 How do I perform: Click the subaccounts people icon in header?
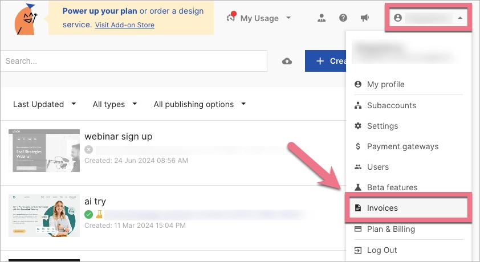coord(322,18)
